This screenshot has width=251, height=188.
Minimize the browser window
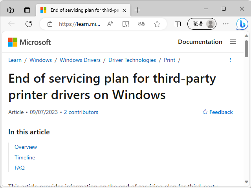(206, 9)
